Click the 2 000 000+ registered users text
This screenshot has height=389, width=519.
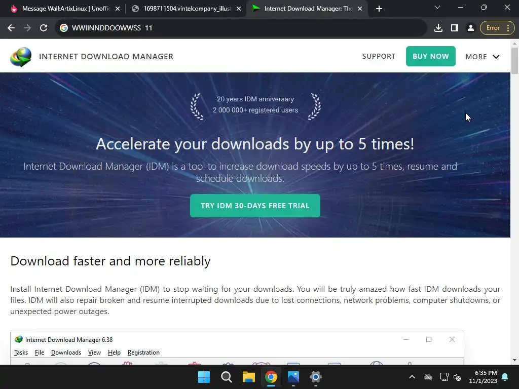coord(255,110)
